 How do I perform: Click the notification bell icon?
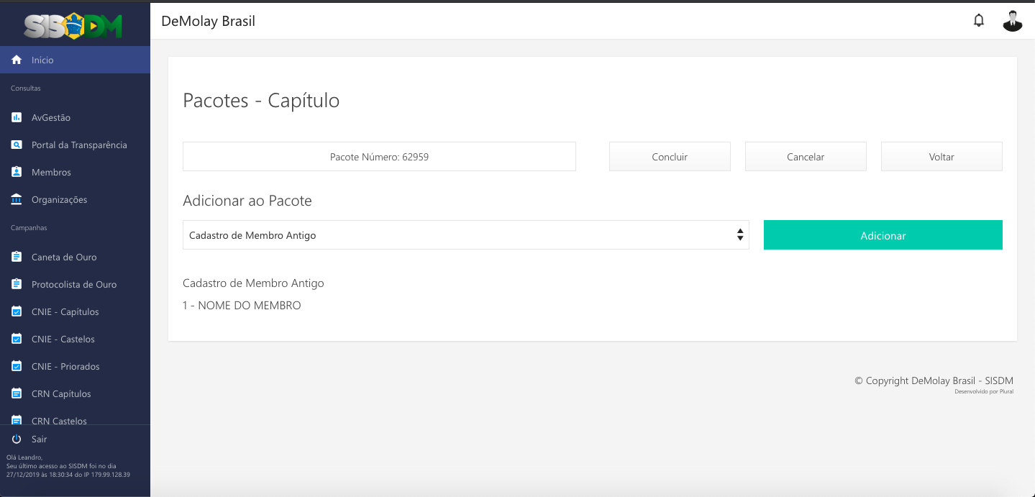978,21
